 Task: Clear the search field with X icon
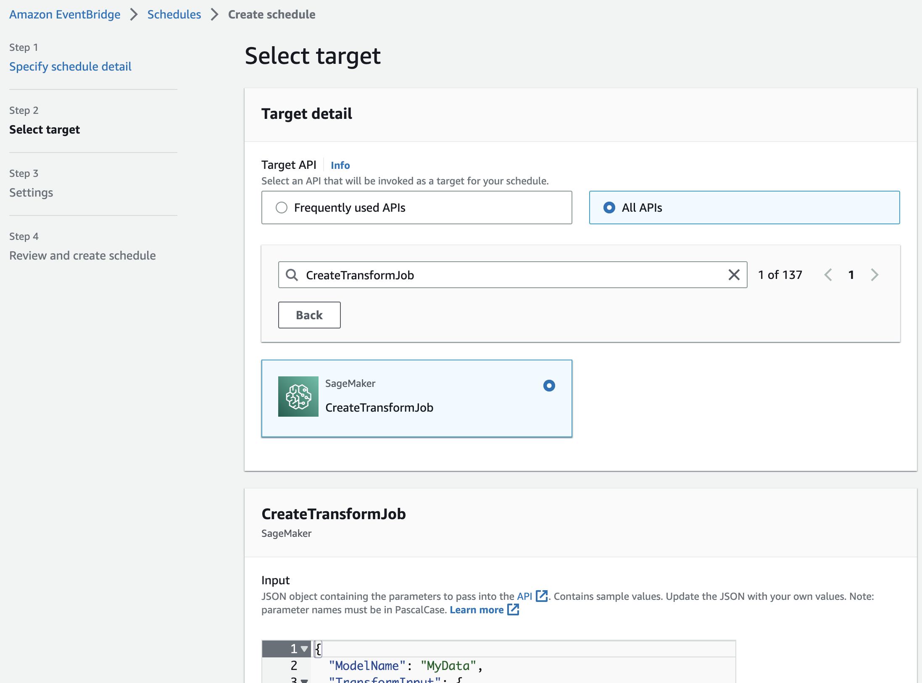[x=734, y=275]
